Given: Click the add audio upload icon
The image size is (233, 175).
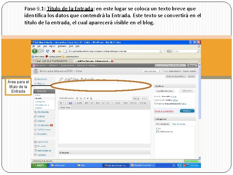Looking at the screenshot, I should pyautogui.click(x=84, y=99).
